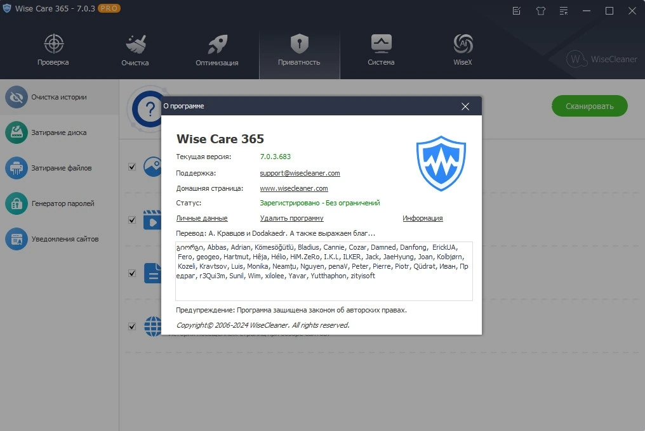Click the Перевод credits line

click(x=275, y=233)
